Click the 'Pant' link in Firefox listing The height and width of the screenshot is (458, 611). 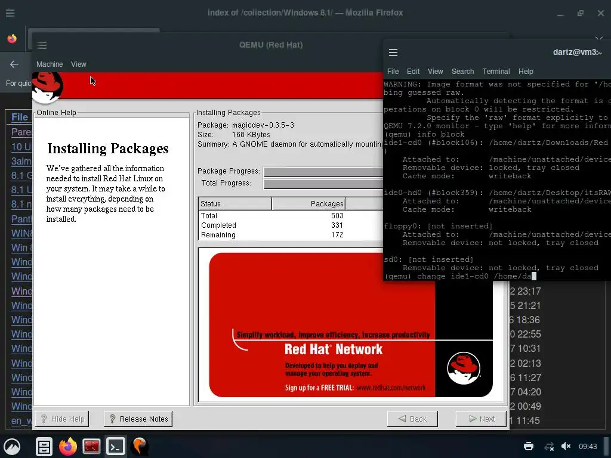coord(21,219)
